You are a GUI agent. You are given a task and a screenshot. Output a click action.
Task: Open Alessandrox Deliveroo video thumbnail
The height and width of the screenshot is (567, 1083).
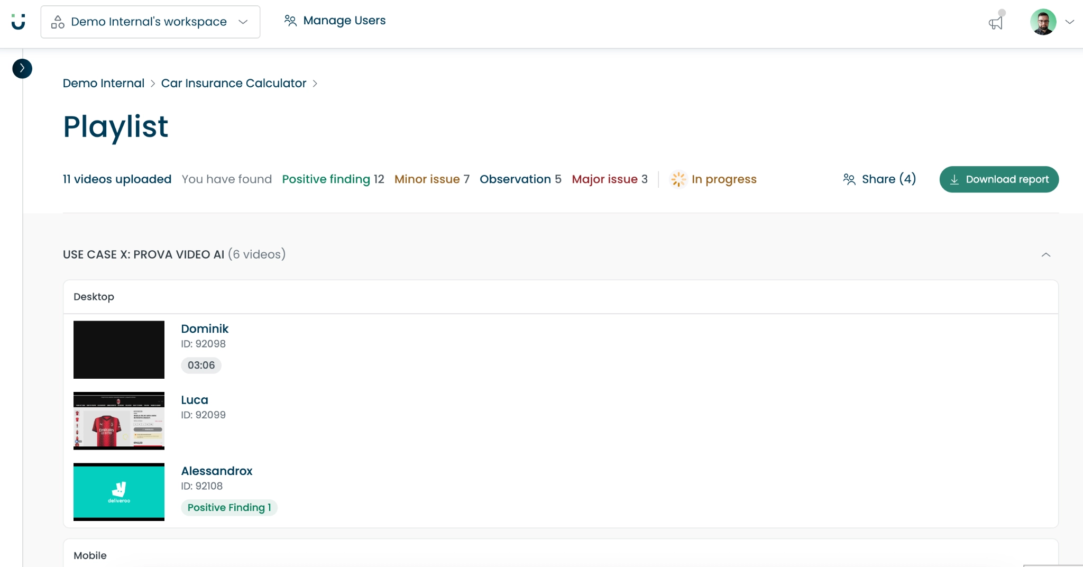click(x=119, y=492)
